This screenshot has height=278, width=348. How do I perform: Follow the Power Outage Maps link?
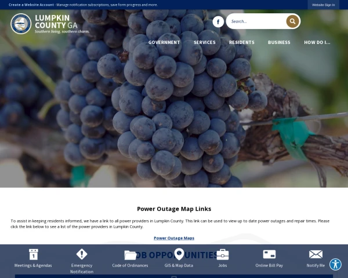174,238
